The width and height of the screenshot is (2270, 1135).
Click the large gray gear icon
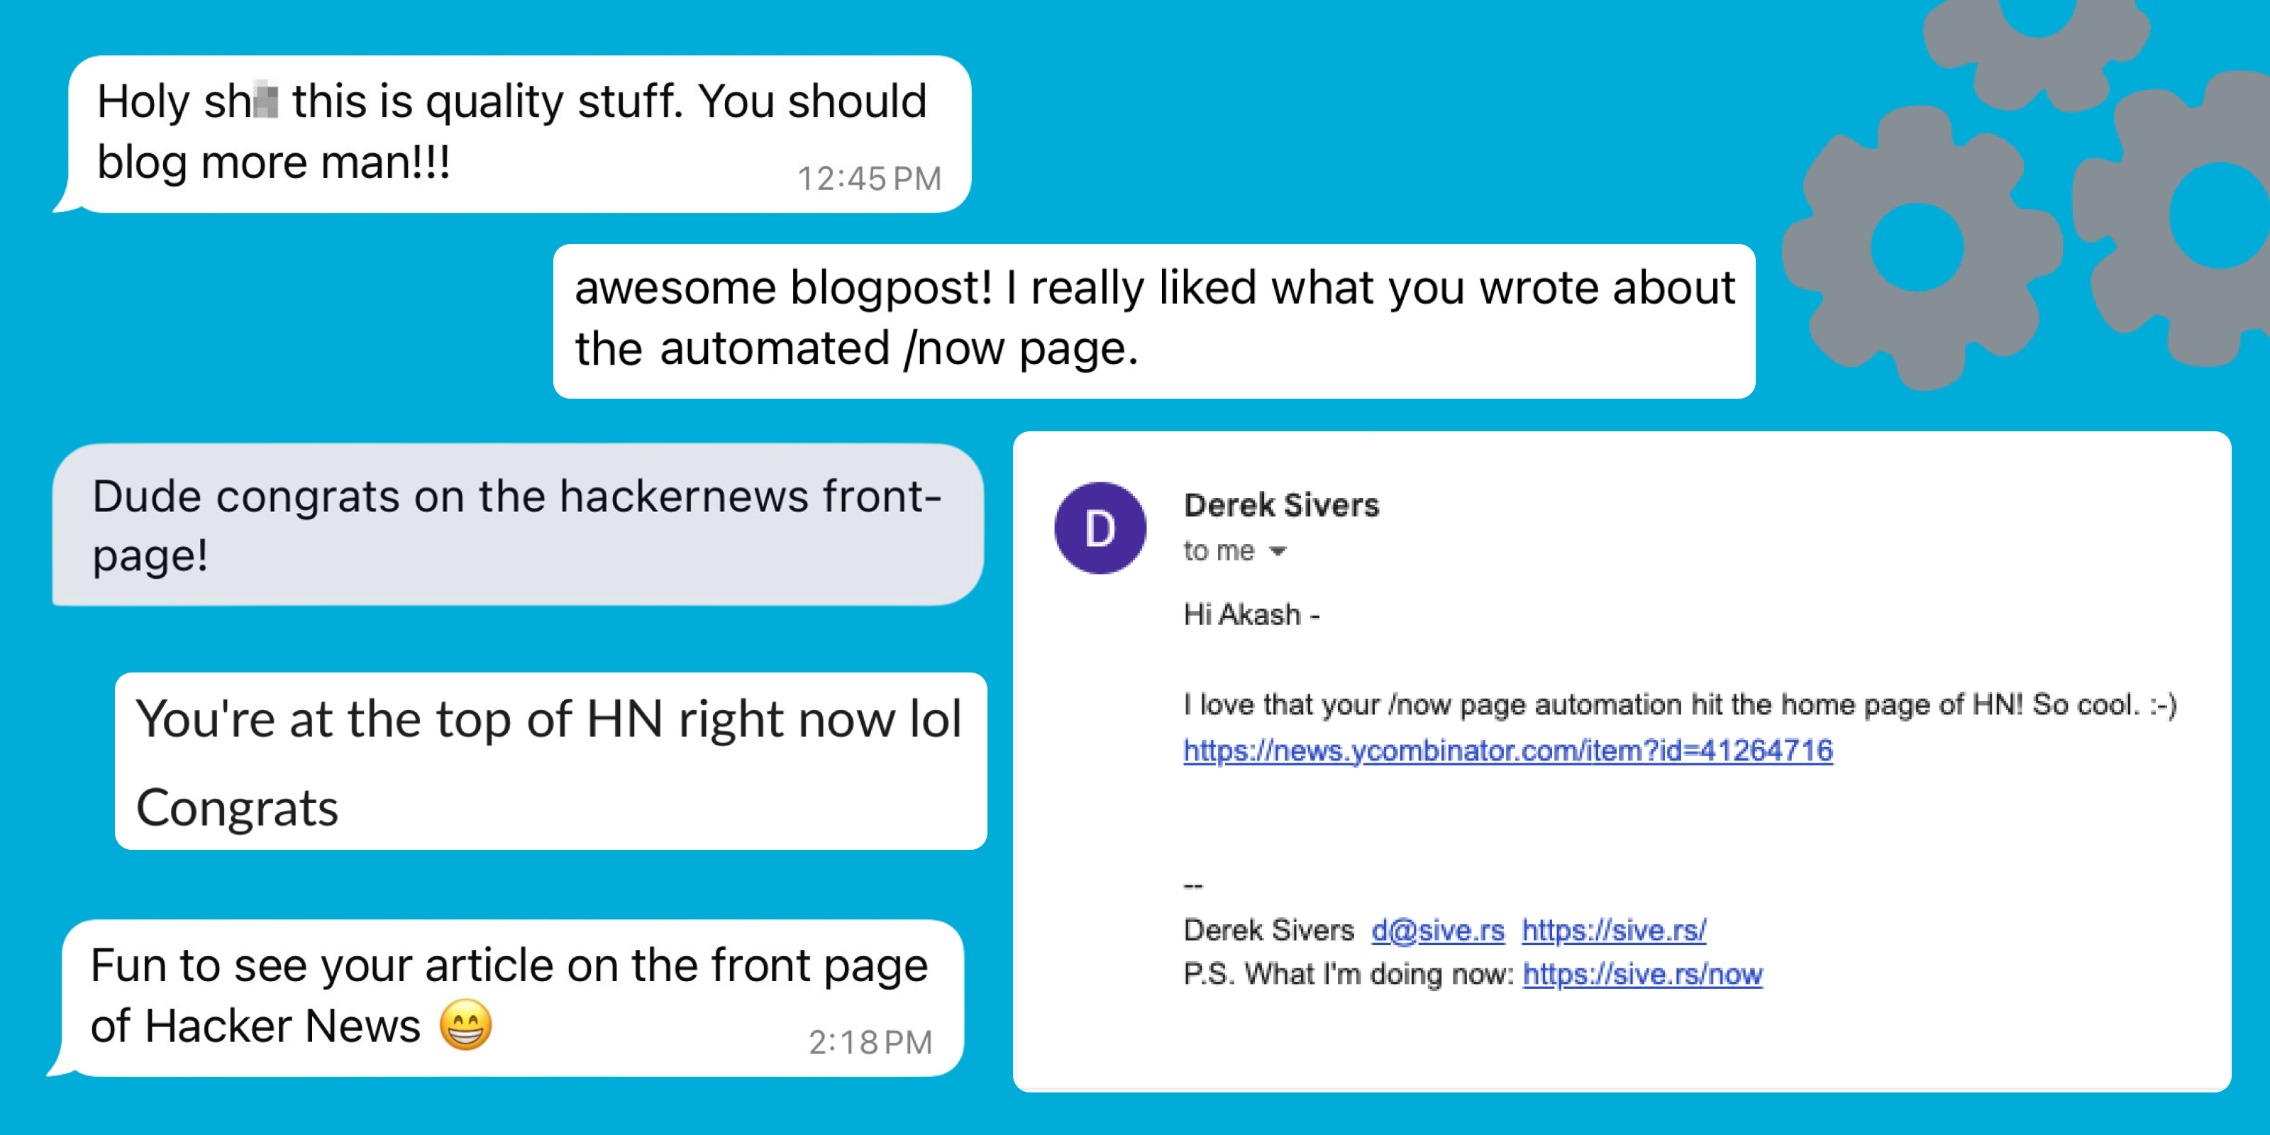1918,248
